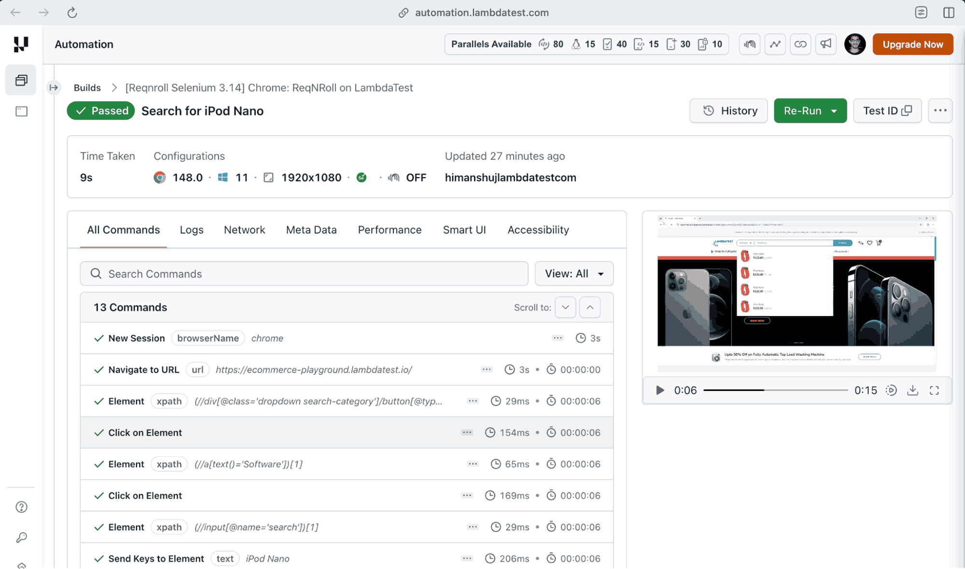This screenshot has height=569, width=965.
Task: Click Scroll to down chevron in commands list
Action: 565,307
